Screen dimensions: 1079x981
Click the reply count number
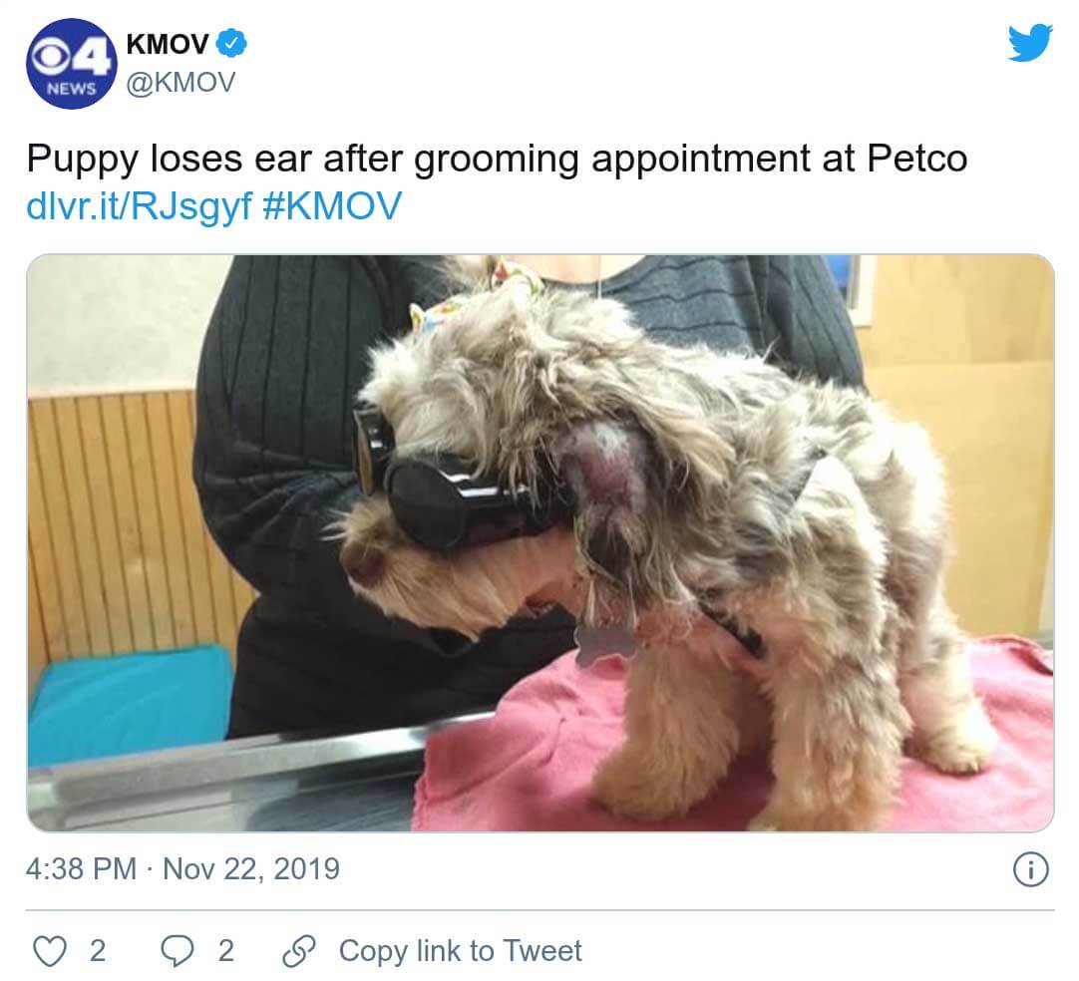pos(225,951)
